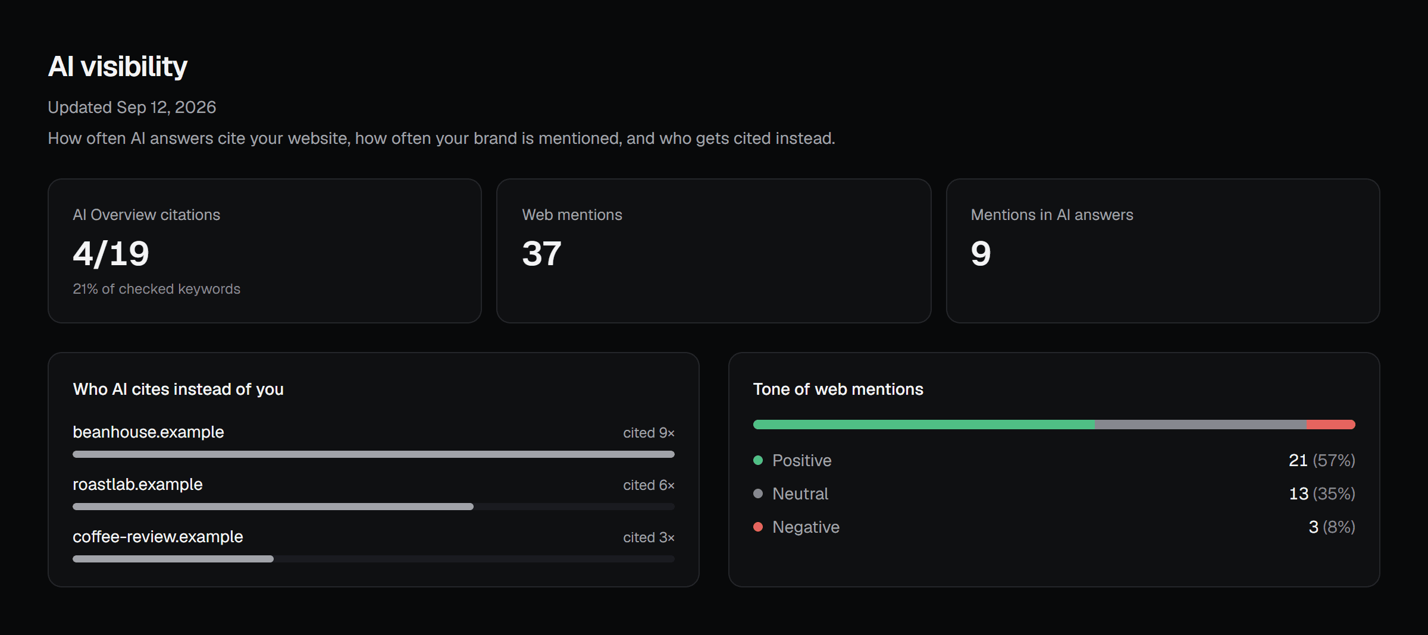The height and width of the screenshot is (635, 1428).
Task: Open beanhouse.example competitor entry
Action: click(x=148, y=432)
